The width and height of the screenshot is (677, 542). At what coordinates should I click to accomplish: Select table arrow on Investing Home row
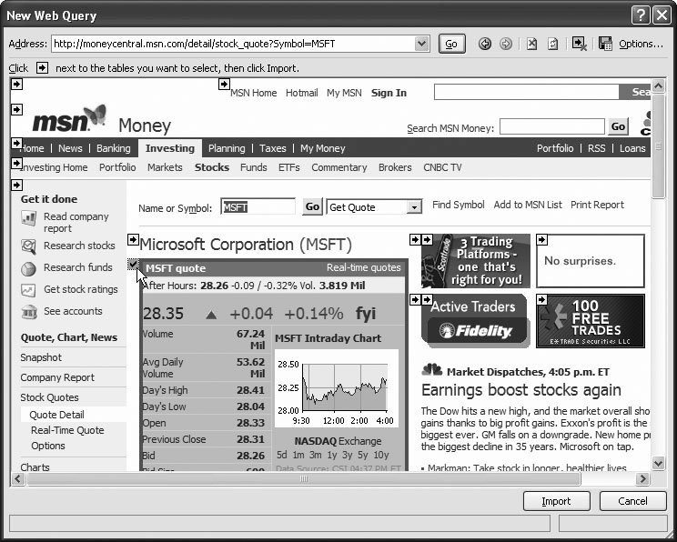click(16, 163)
